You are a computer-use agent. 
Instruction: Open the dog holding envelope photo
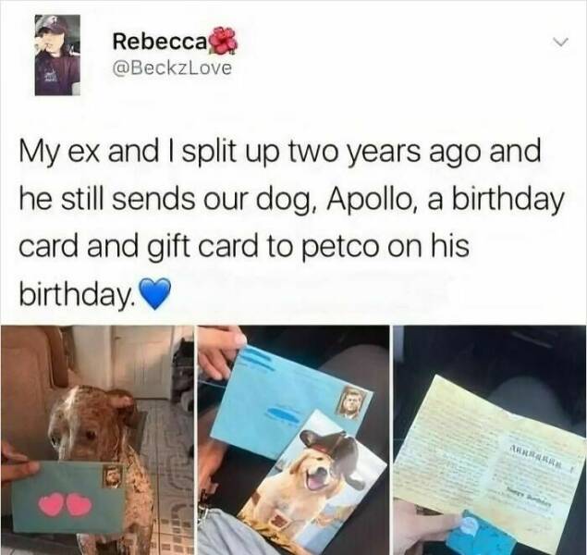[x=97, y=440]
